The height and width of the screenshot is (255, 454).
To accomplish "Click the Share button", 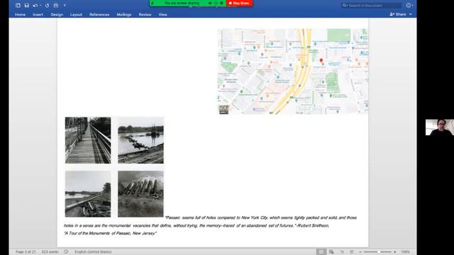I will coord(398,14).
